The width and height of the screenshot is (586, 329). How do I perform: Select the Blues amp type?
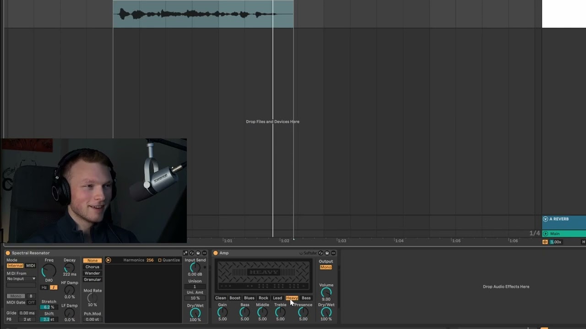point(249,298)
